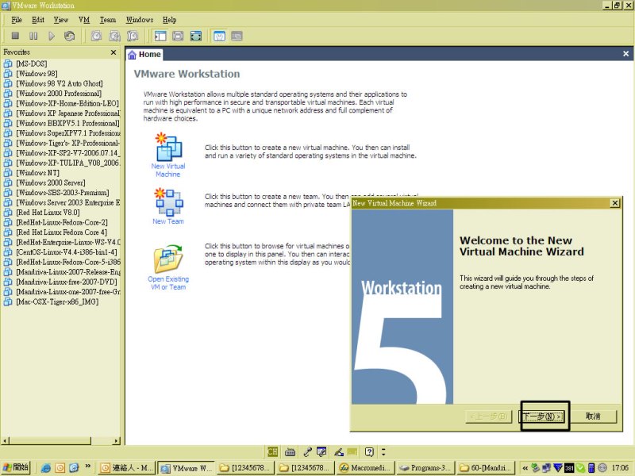Click the Full Screen toolbar icon
This screenshot has width=635, height=476.
(x=196, y=36)
